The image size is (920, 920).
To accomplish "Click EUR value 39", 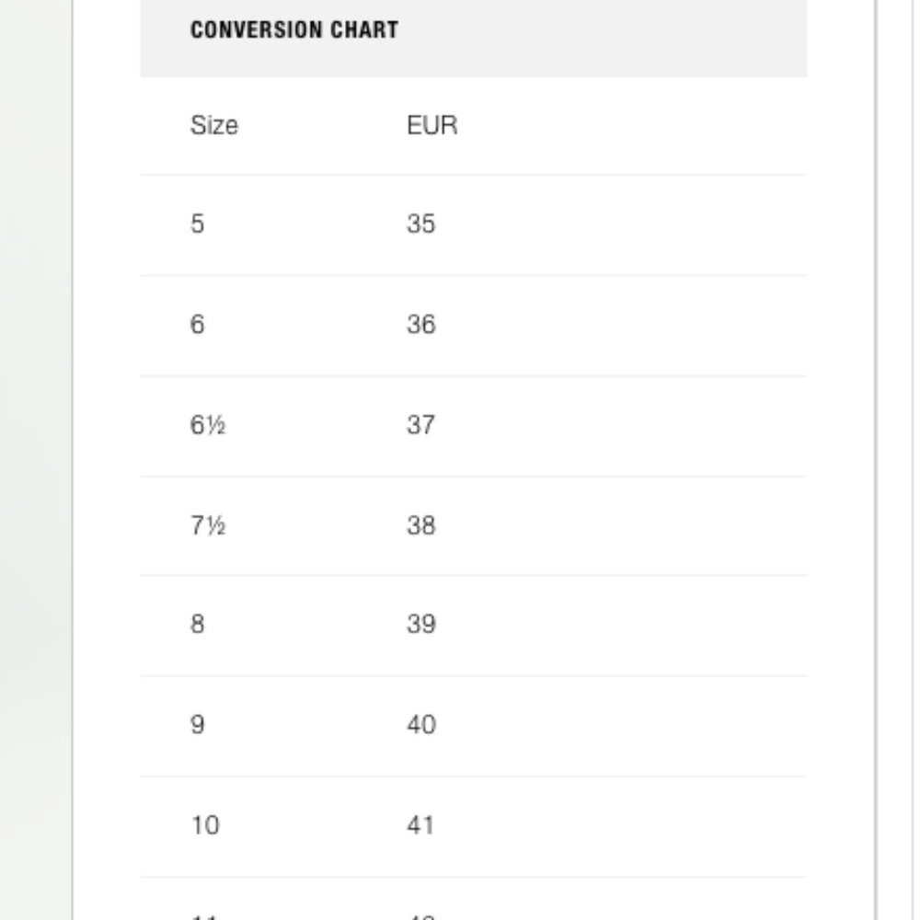I will click(420, 624).
